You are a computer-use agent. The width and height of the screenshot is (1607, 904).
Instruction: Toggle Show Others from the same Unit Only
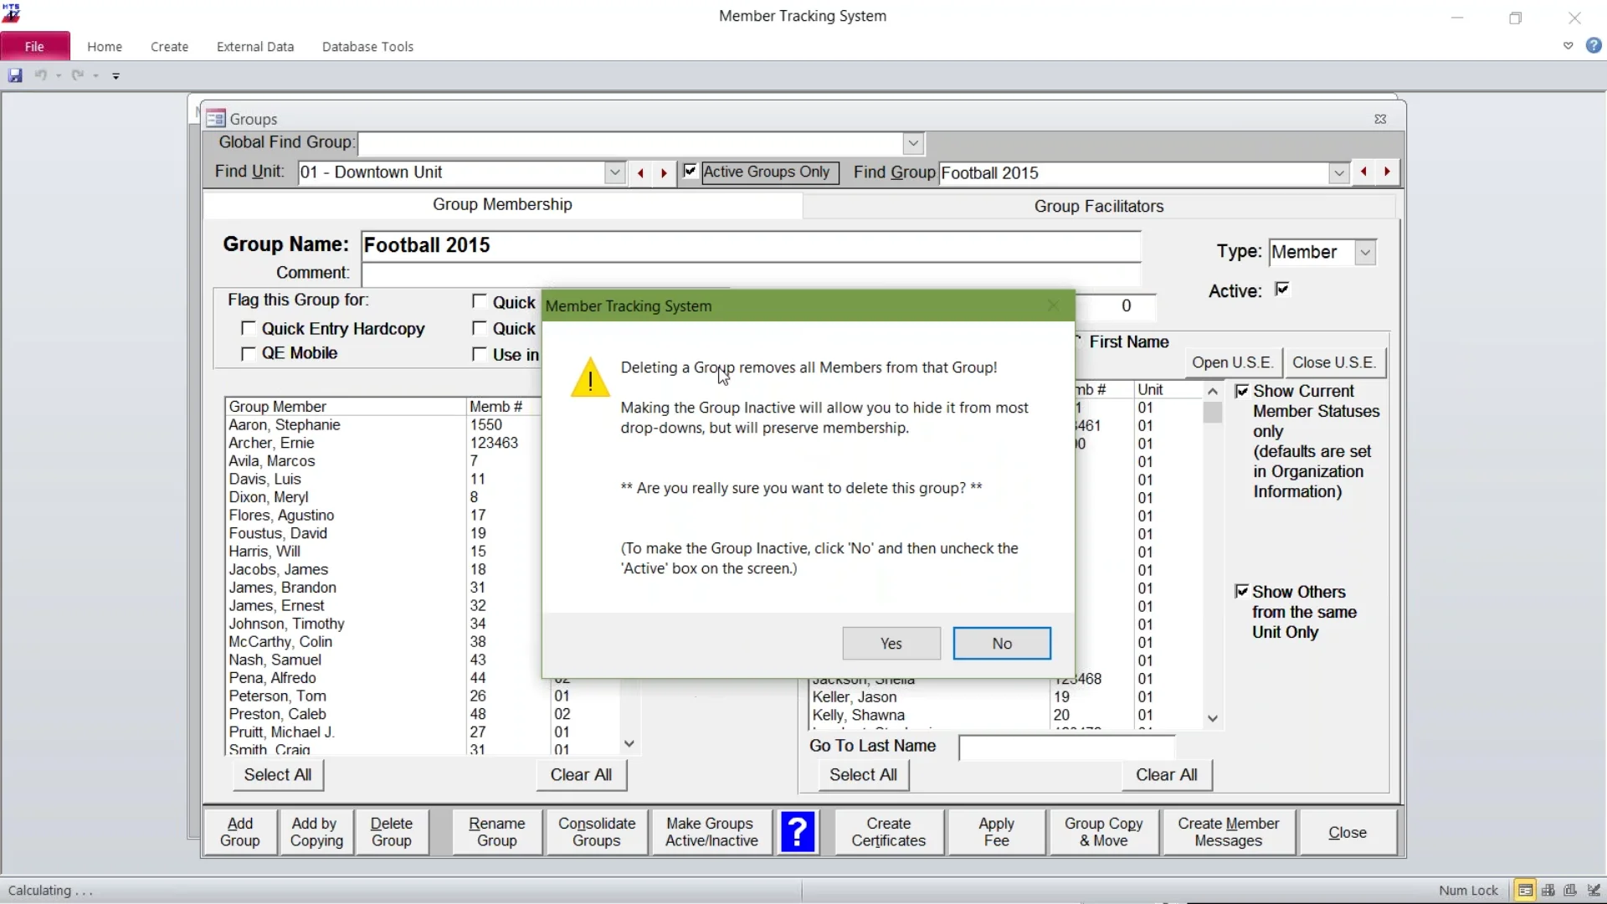pos(1242,592)
